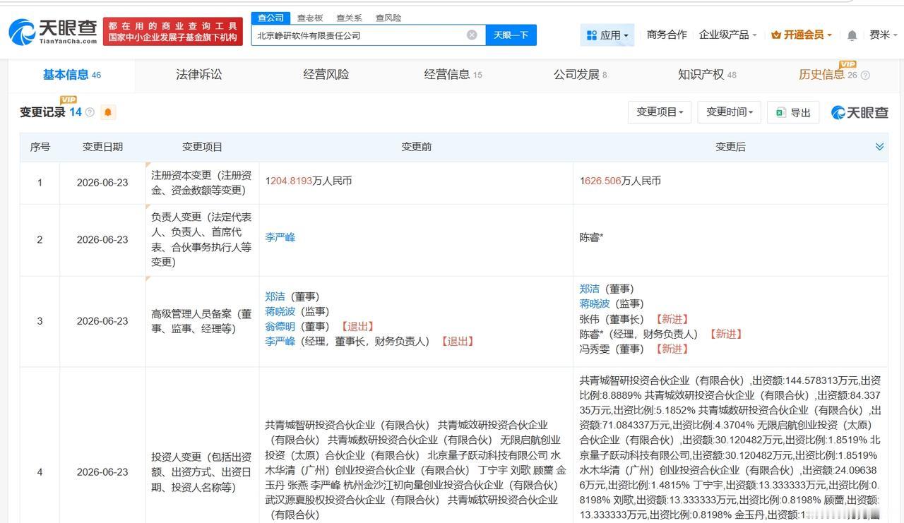Open the 变更时间 filter dropdown
904x523 pixels.
(730, 112)
